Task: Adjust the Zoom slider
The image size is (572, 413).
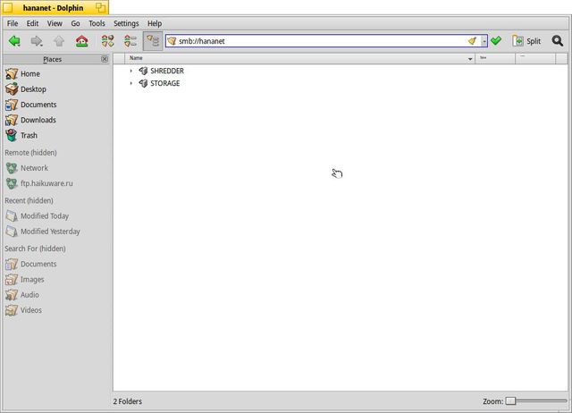Action: click(x=536, y=401)
